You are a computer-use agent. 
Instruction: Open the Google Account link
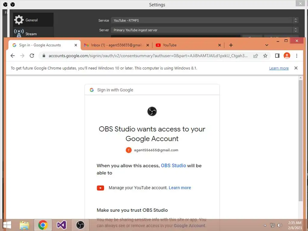pyautogui.click(x=189, y=226)
